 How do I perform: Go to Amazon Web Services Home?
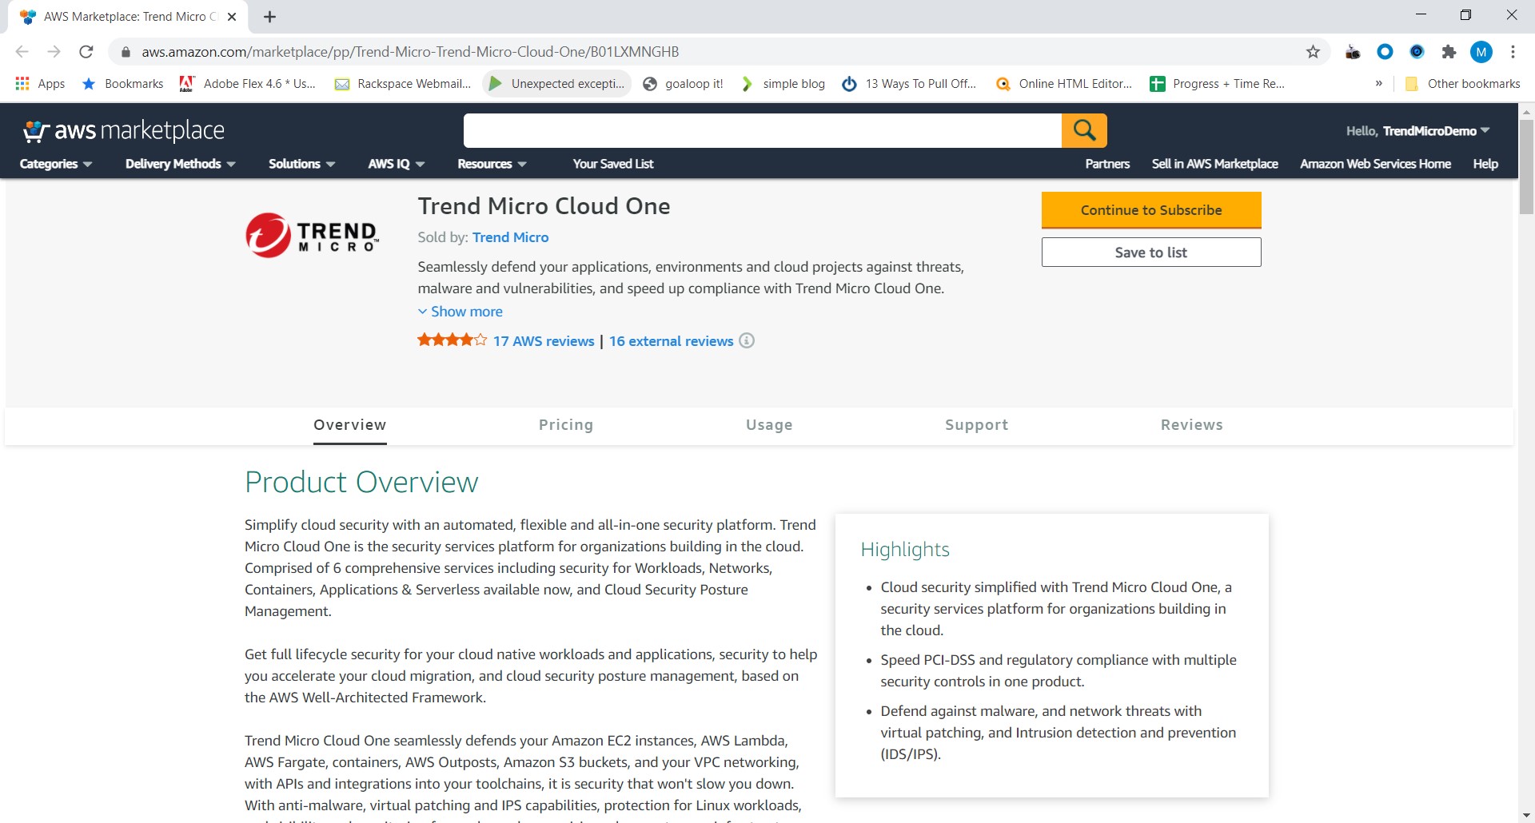[1375, 164]
